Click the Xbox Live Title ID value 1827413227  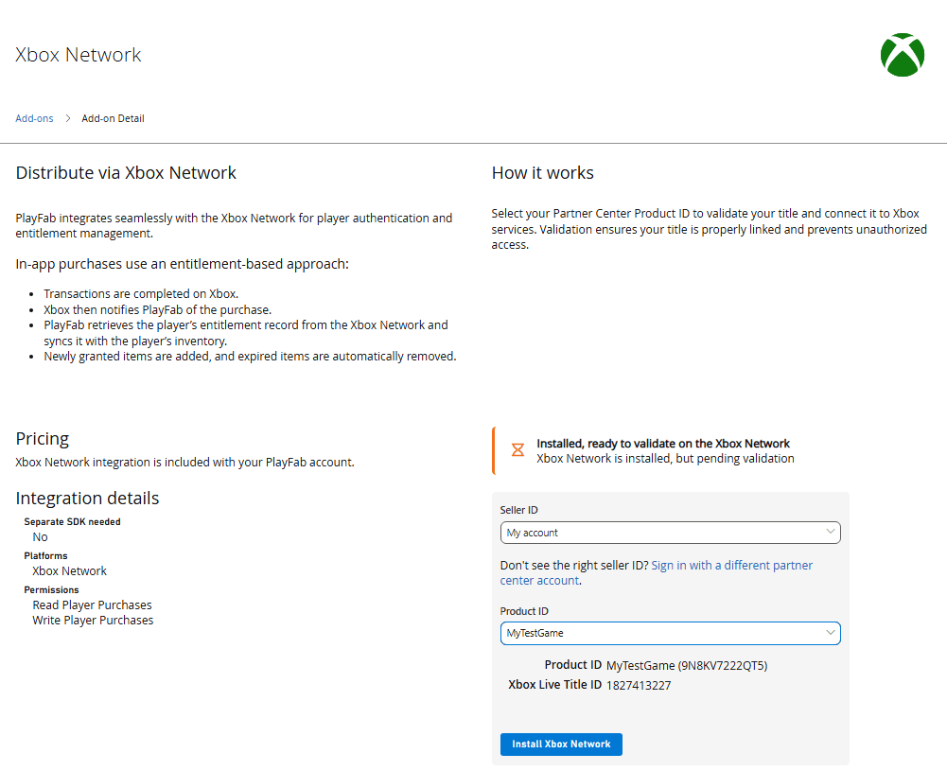point(639,685)
